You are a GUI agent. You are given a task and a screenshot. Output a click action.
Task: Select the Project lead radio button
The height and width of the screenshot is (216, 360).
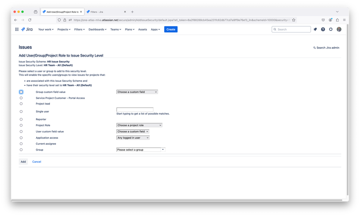click(21, 104)
